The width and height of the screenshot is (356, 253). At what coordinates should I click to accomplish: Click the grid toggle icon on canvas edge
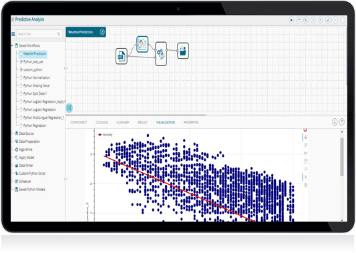[69, 108]
